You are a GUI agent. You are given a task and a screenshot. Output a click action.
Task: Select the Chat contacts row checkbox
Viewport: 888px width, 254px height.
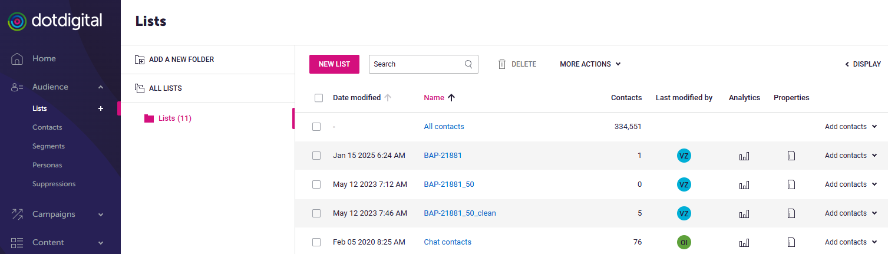(316, 242)
